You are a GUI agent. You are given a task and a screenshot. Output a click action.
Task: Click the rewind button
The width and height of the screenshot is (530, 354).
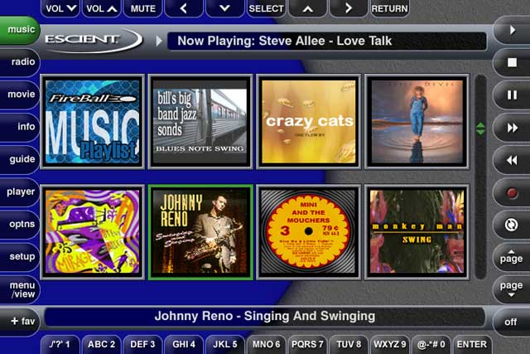tap(511, 159)
